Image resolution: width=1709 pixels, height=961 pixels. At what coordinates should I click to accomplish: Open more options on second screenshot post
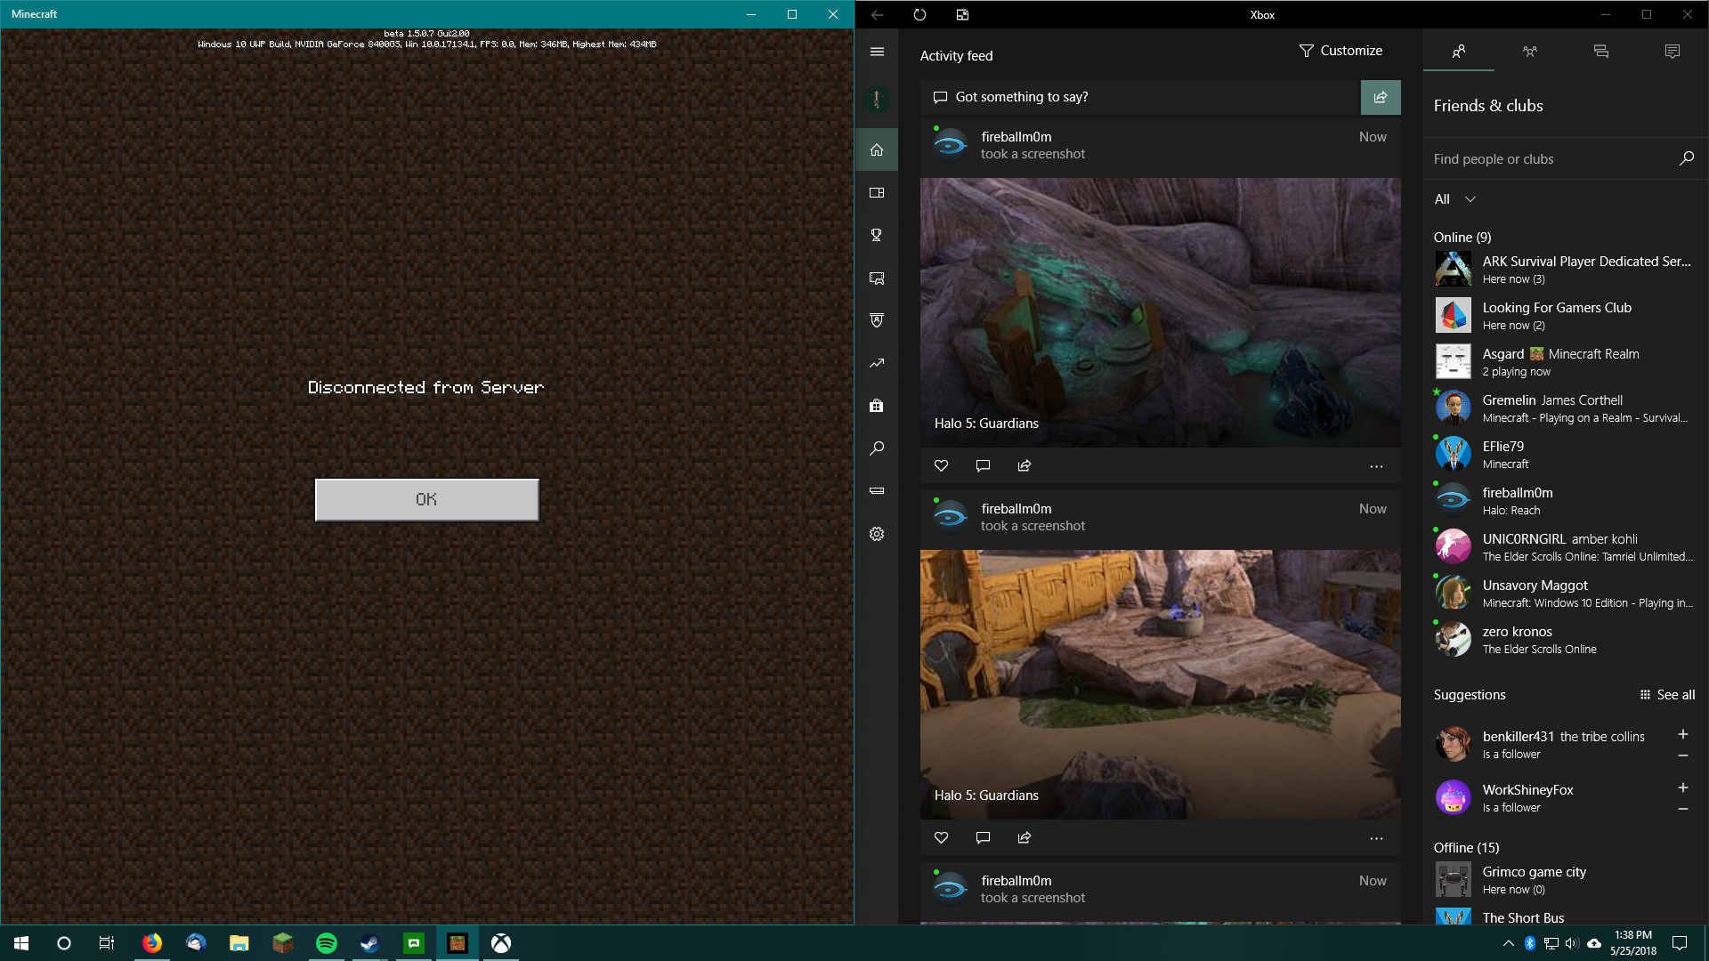point(1376,838)
